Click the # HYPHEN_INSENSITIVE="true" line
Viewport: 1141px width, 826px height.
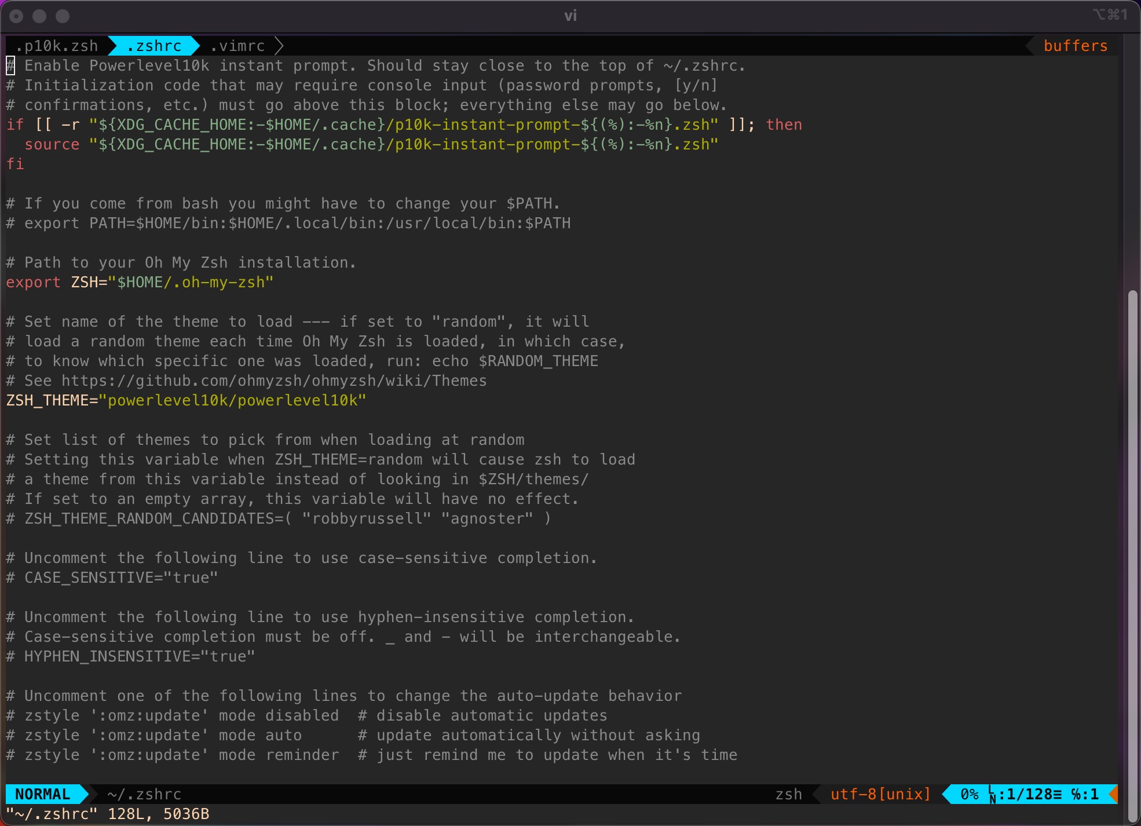130,656
